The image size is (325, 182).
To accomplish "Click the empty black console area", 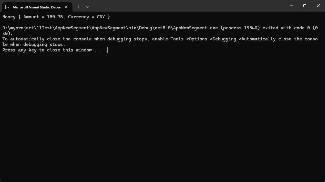I will click(x=162, y=116).
